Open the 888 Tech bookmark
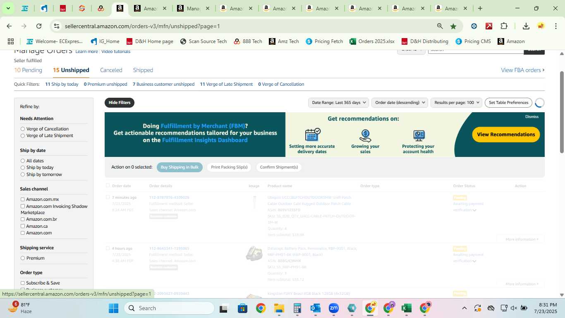 pyautogui.click(x=248, y=41)
